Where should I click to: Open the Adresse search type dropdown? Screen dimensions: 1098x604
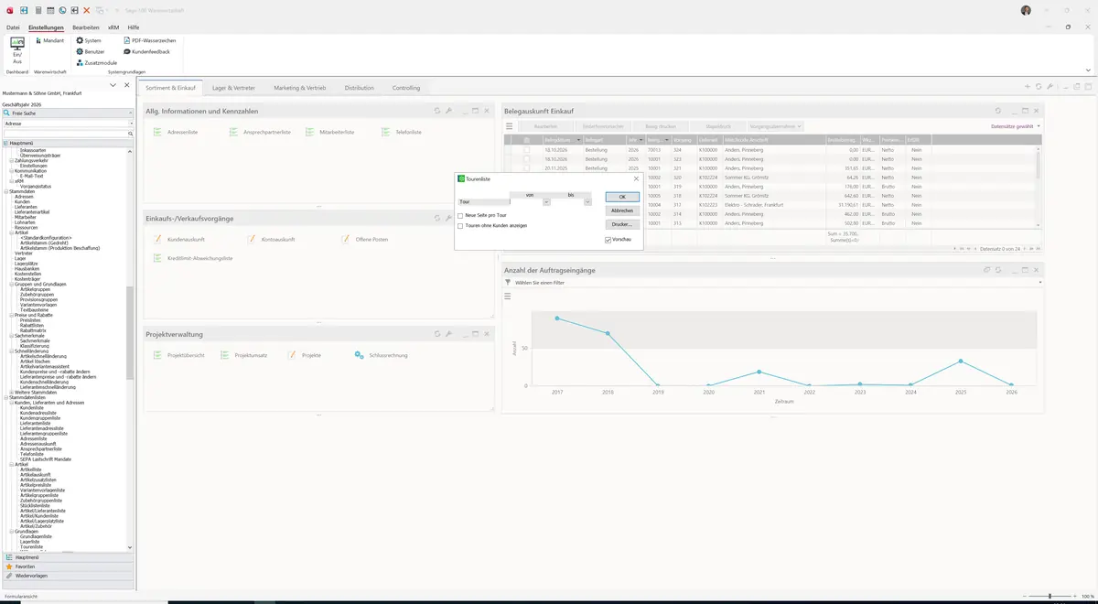(x=131, y=123)
